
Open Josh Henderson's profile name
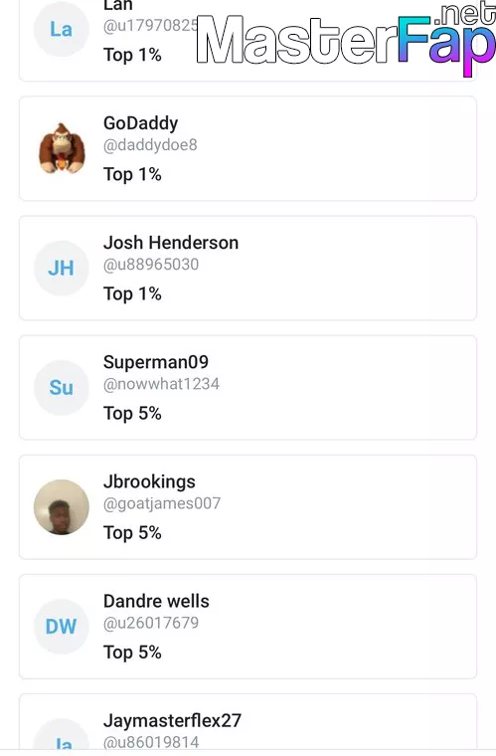click(171, 243)
